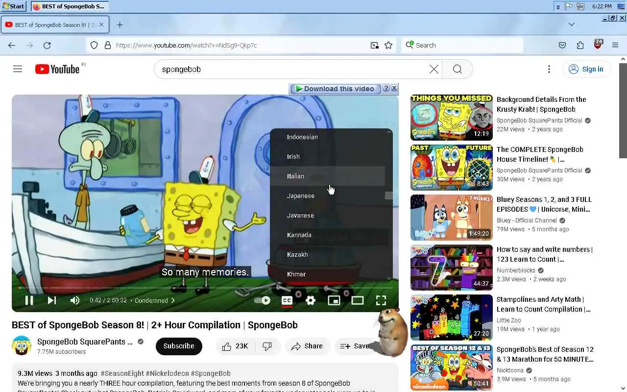This screenshot has width=627, height=392.
Task: Open the YouTube hamburger guide menu
Action: pos(18,69)
